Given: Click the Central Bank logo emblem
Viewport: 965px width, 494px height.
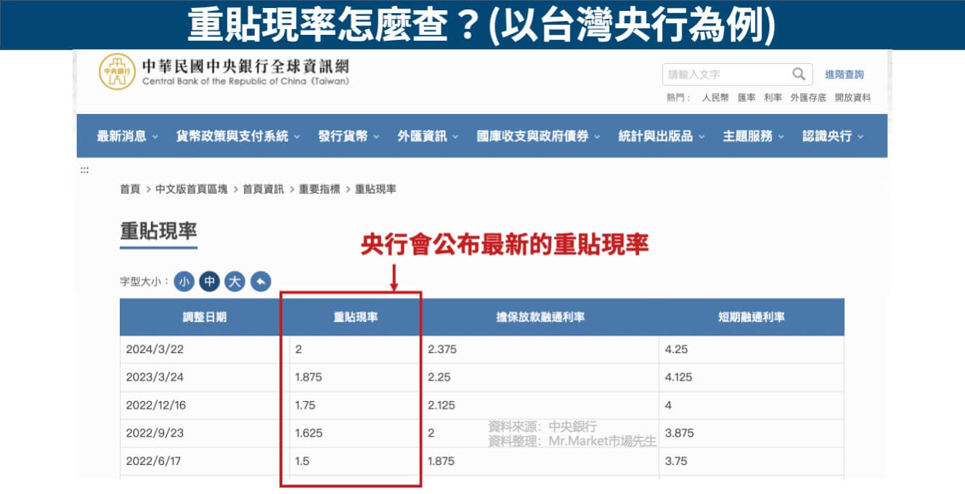Looking at the screenshot, I should pos(117,71).
